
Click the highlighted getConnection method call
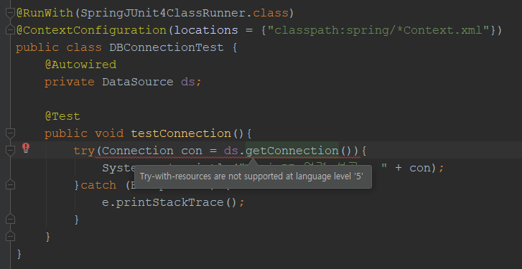coord(292,151)
